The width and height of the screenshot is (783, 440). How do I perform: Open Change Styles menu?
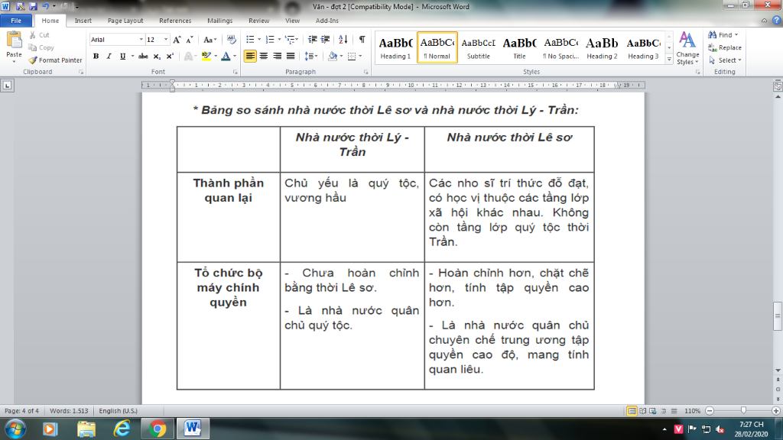click(687, 48)
